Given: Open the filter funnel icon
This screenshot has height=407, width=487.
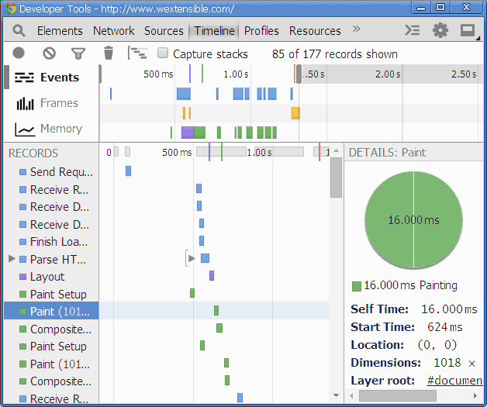Looking at the screenshot, I should click(78, 53).
